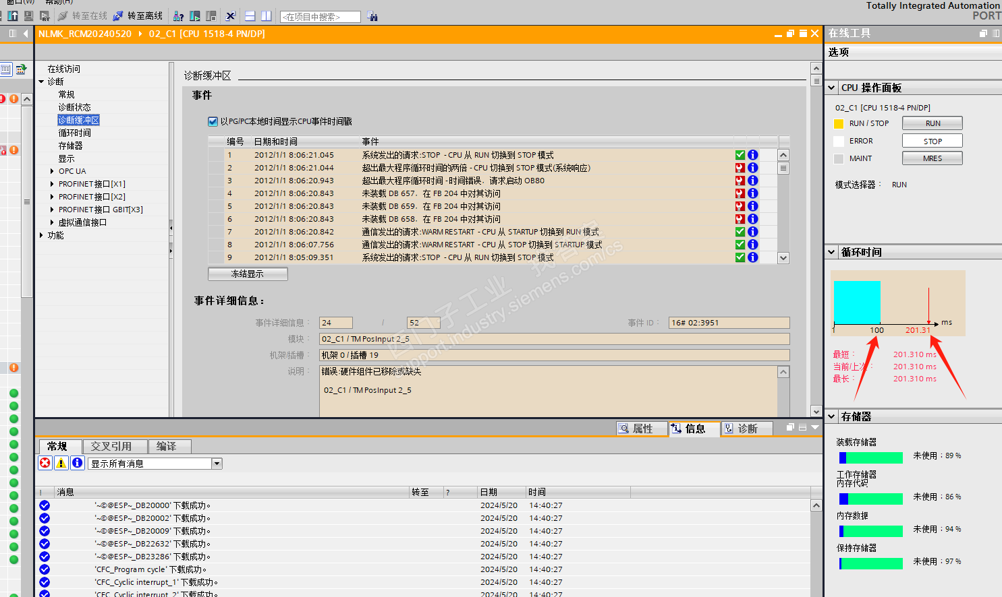1002x597 pixels.
Task: Click the 事件 ID field value 16# 02:3951
Action: click(729, 323)
